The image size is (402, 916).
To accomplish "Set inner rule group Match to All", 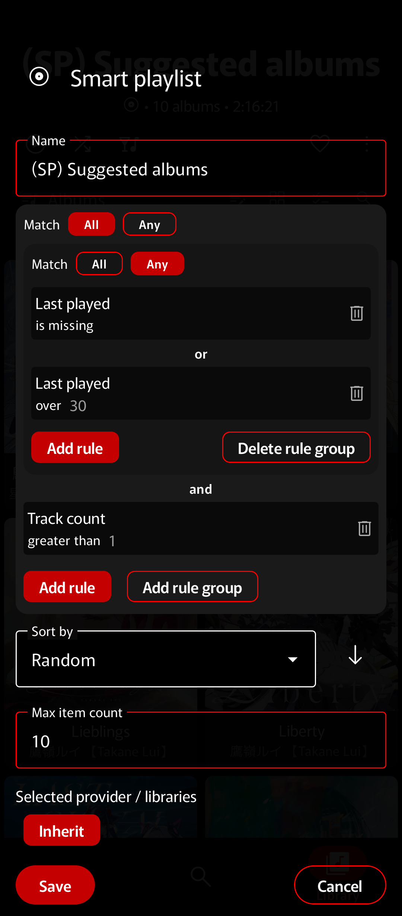I will click(99, 264).
